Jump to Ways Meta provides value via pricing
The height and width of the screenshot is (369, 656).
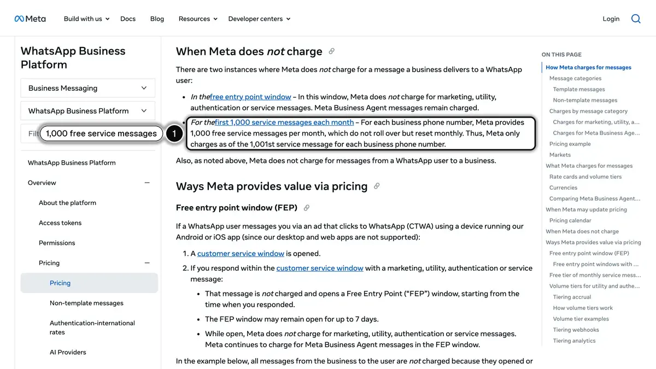(x=593, y=242)
